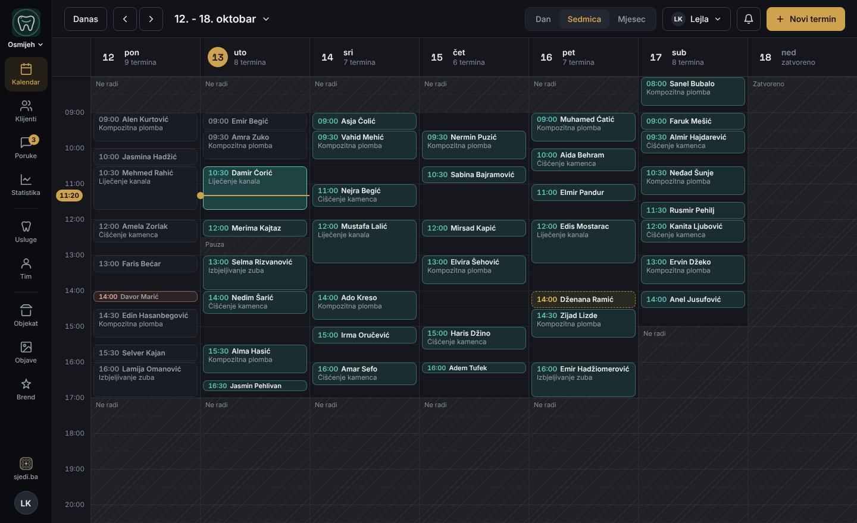Open the 12. - 18. oktobar date picker
This screenshot has height=523, width=857.
coord(221,19)
